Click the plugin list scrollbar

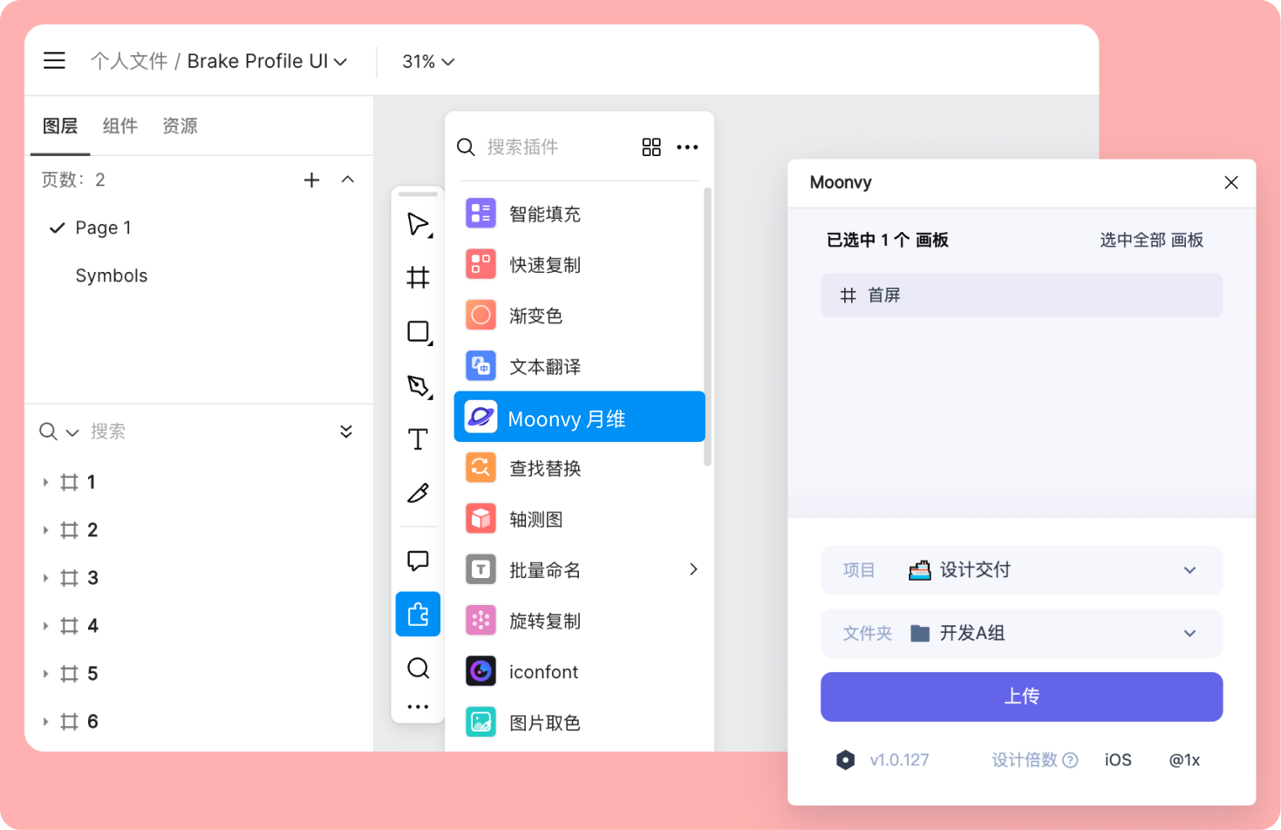point(707,327)
